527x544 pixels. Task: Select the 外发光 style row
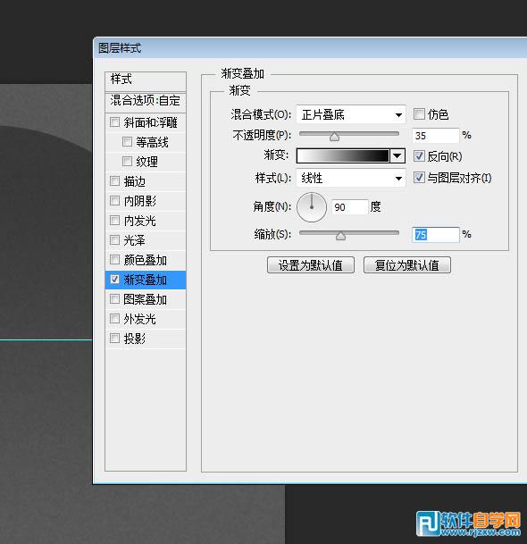click(x=146, y=319)
